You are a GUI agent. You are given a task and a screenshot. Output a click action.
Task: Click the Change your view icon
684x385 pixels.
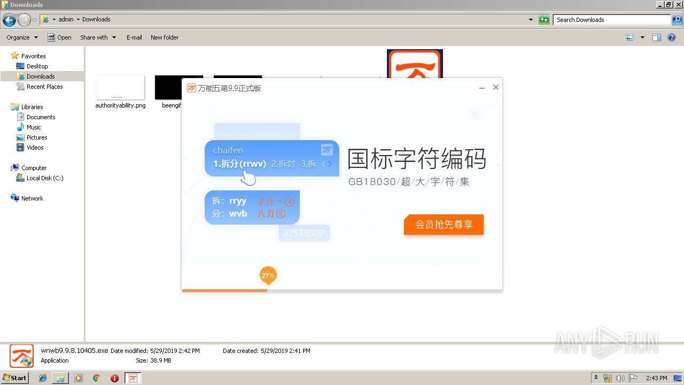coord(629,37)
